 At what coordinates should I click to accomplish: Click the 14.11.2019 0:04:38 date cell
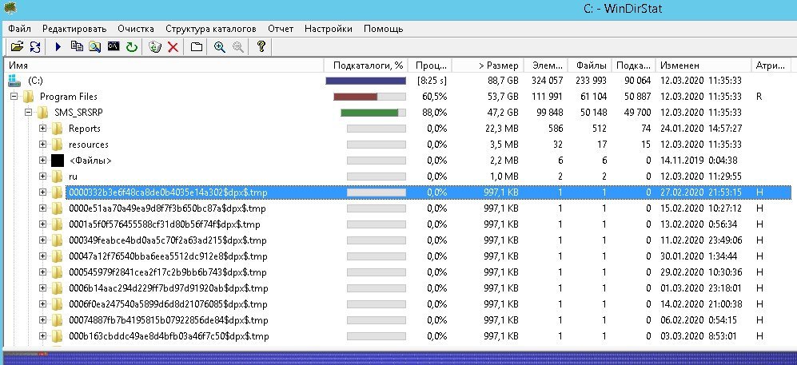pos(699,161)
